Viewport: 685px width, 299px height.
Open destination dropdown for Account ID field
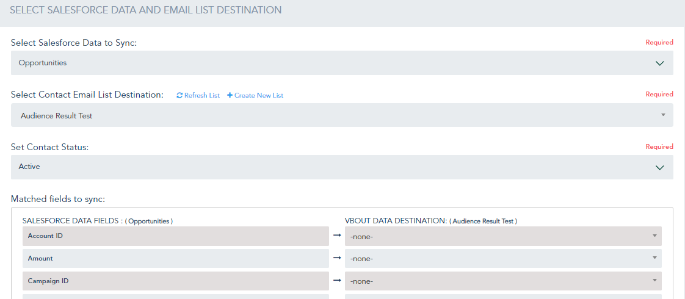(503, 236)
